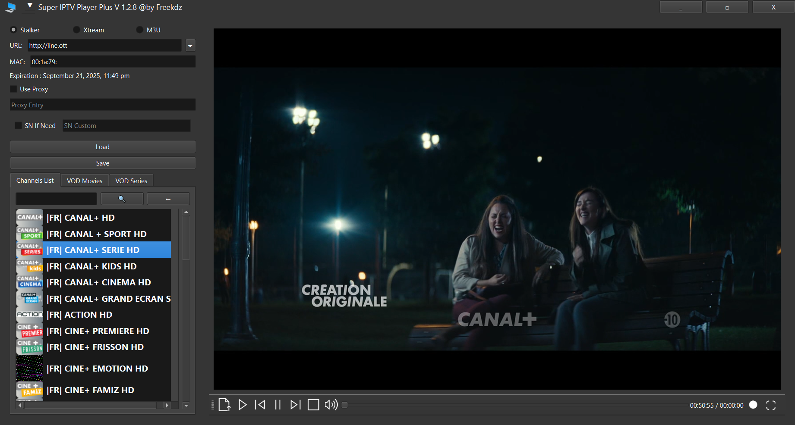Click the CINE+ FRISSON logo thumbnail

click(30, 347)
